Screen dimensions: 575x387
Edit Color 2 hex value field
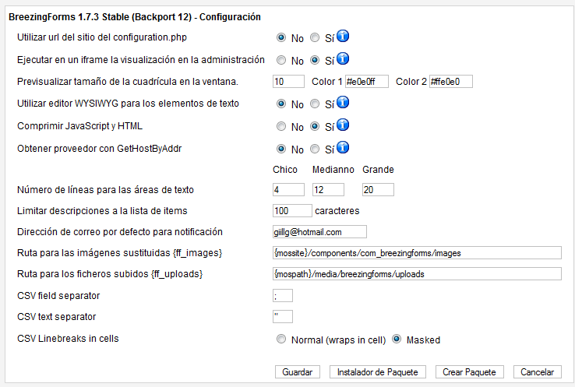coord(451,81)
